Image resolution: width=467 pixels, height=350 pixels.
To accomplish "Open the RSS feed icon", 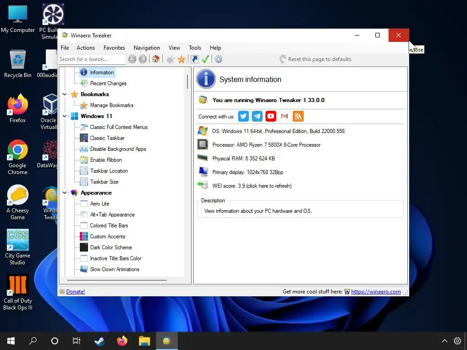I will (x=298, y=116).
